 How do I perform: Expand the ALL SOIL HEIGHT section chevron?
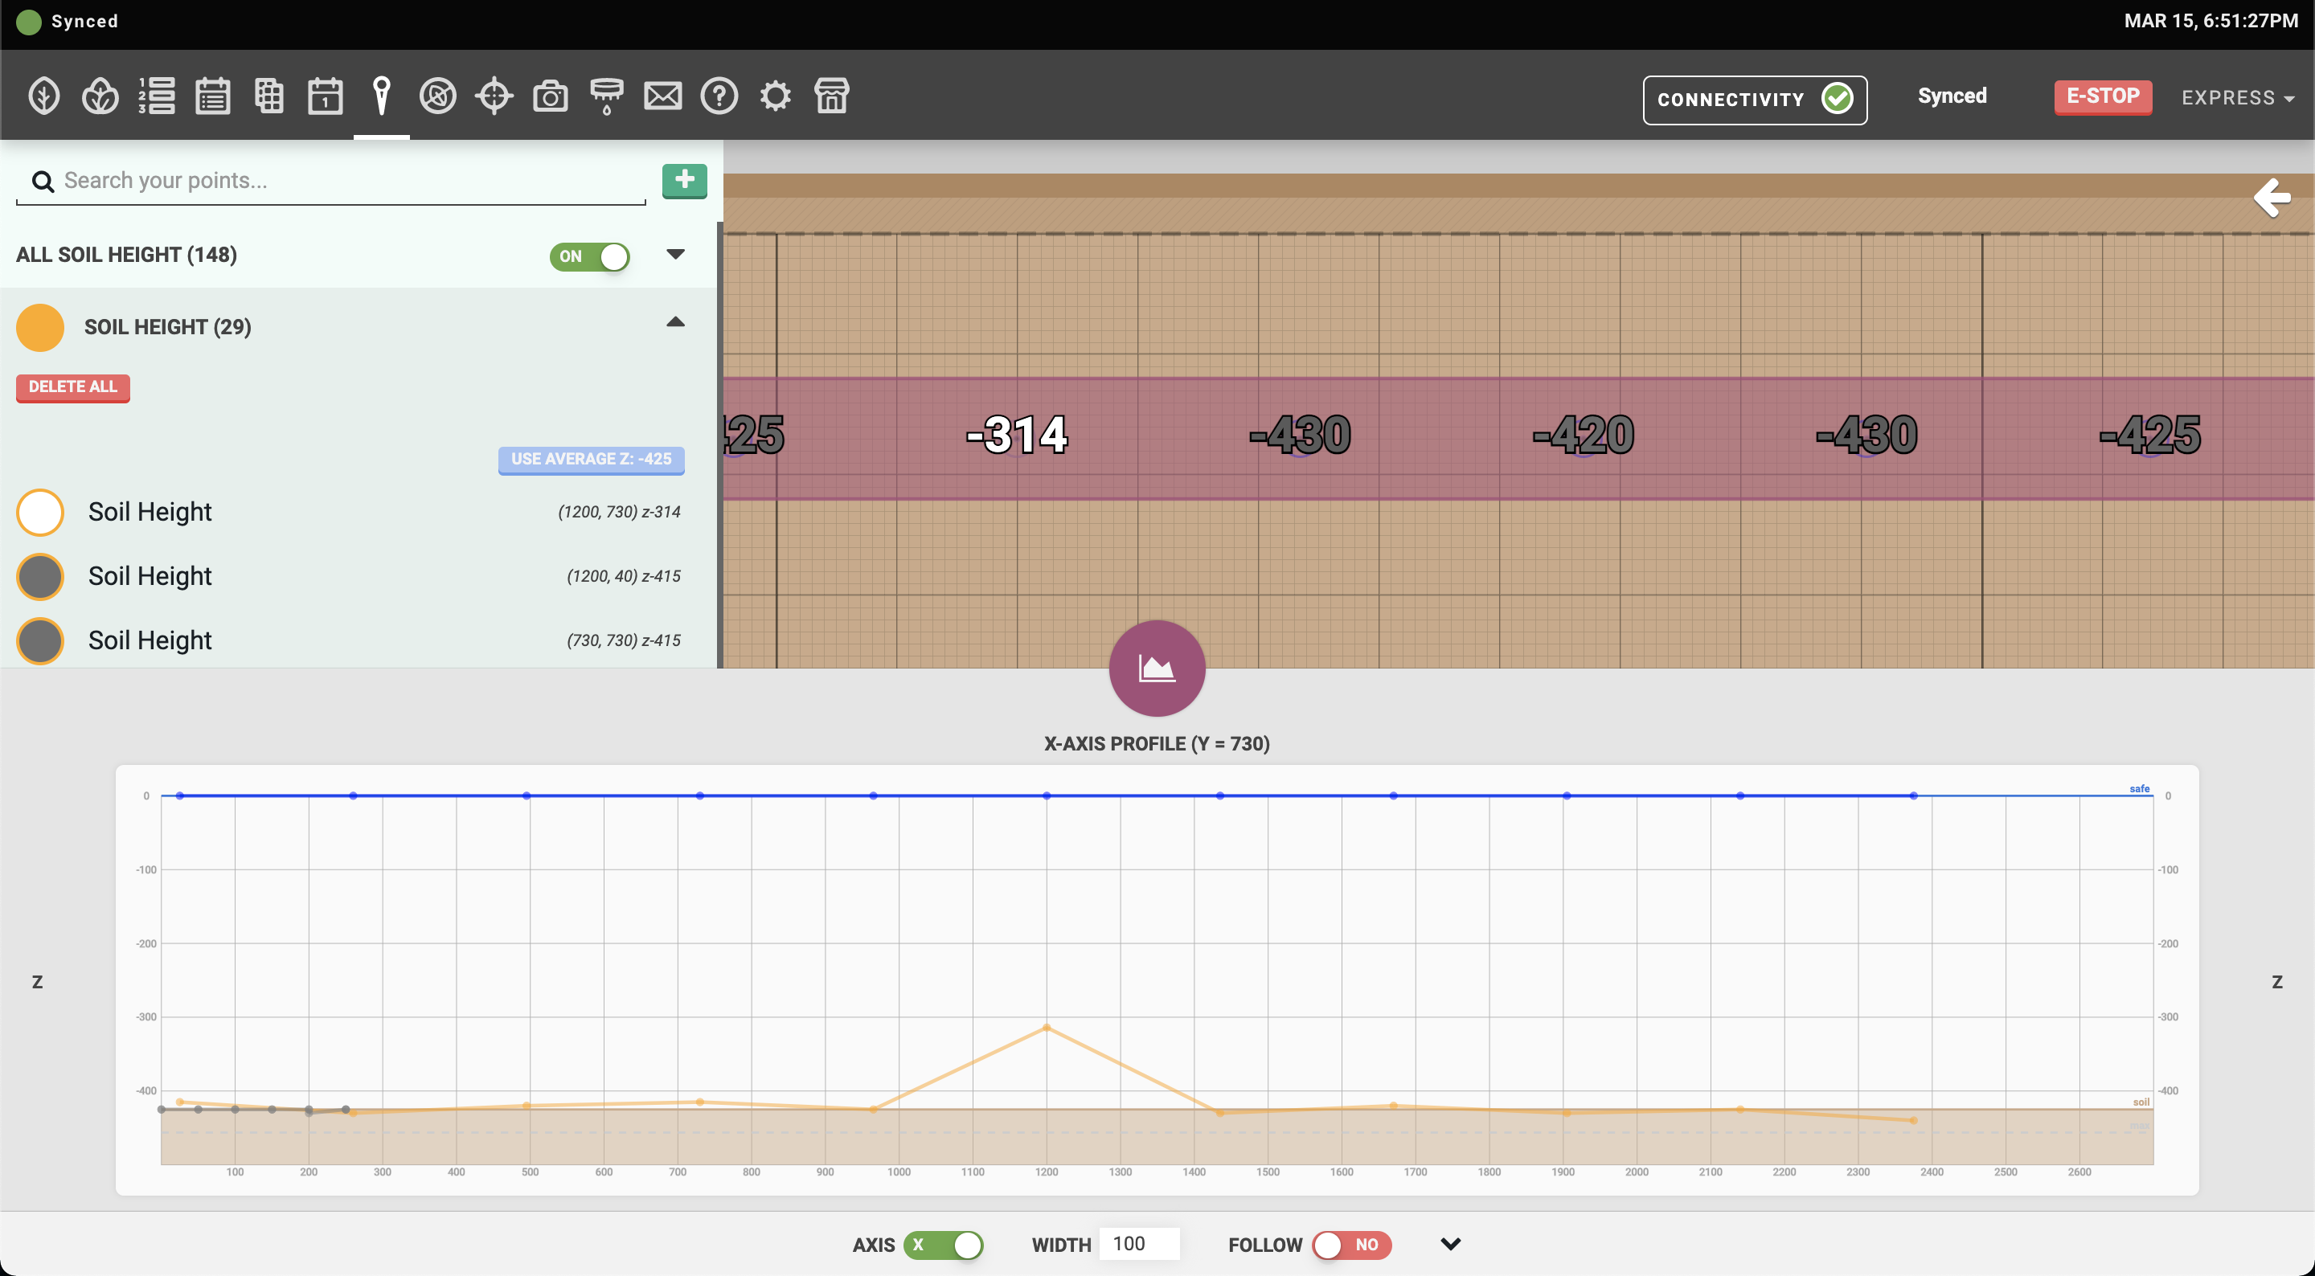coord(675,254)
